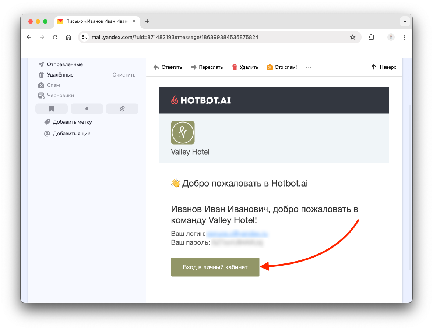Image resolution: width=433 pixels, height=330 pixels.
Task: Click Переслать to forward the email
Action: click(x=207, y=67)
